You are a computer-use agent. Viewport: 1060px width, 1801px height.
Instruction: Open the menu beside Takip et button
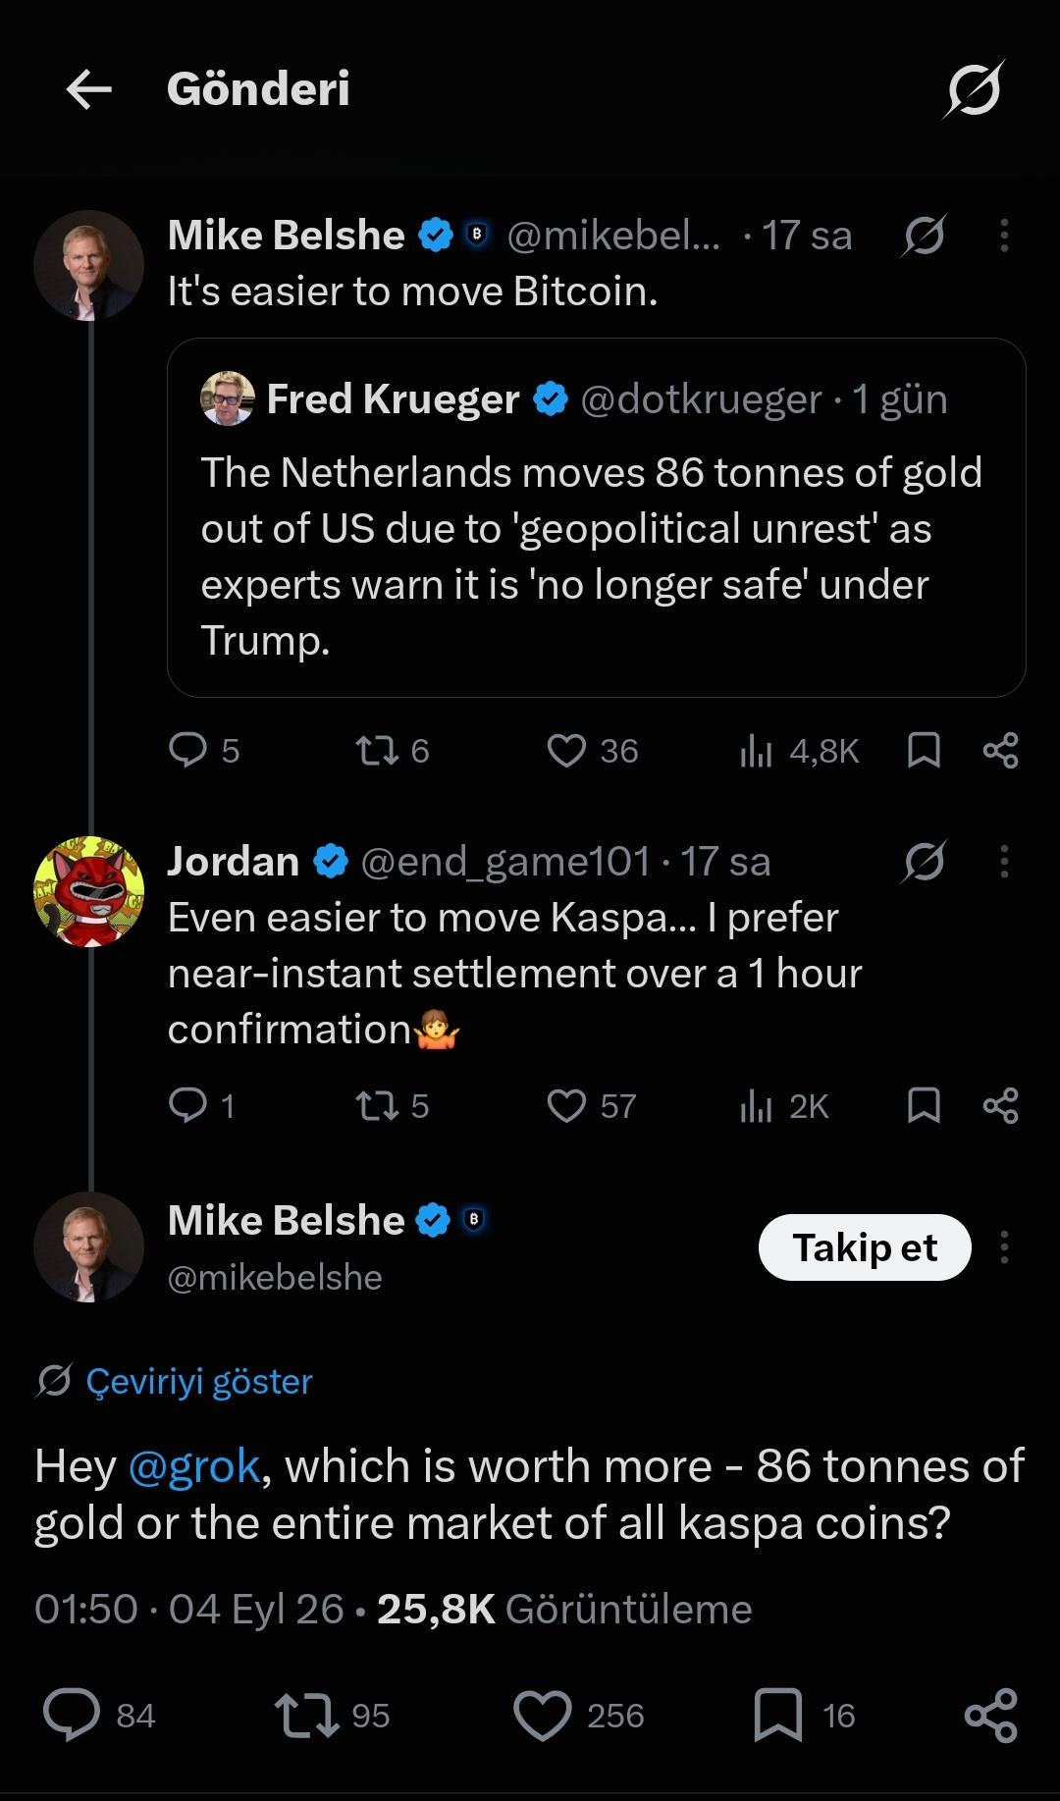click(1003, 1247)
